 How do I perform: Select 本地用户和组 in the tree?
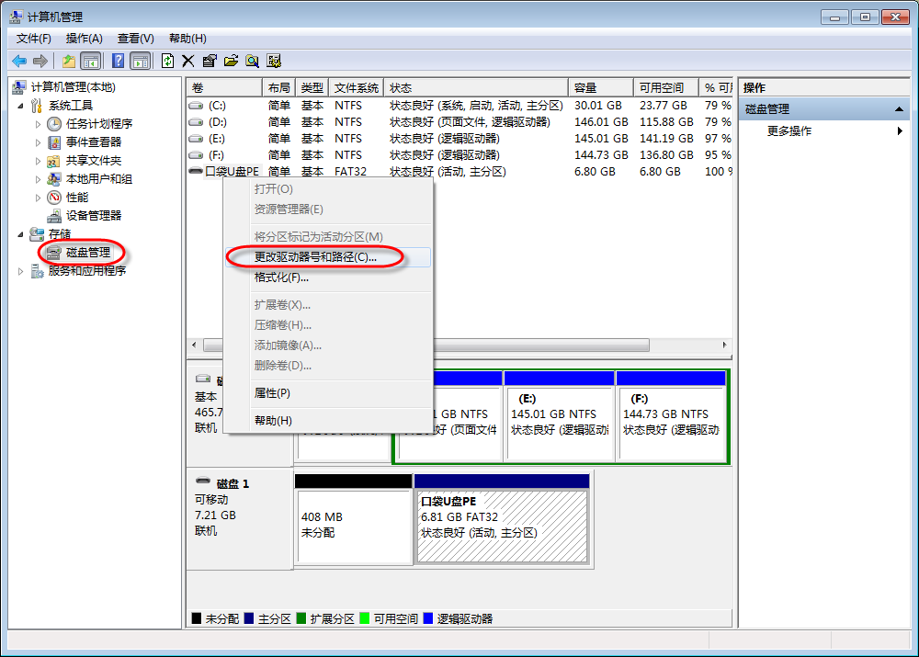coord(99,179)
